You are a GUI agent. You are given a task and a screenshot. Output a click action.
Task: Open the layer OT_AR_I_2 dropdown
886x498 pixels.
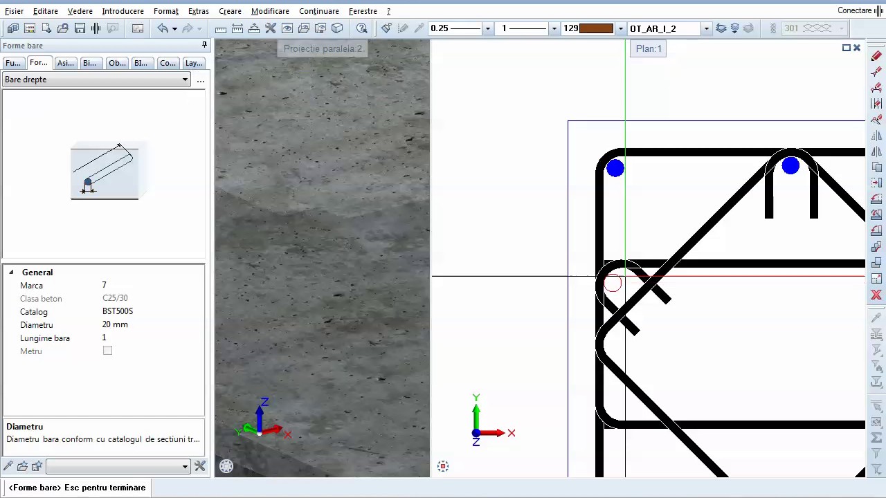click(706, 28)
